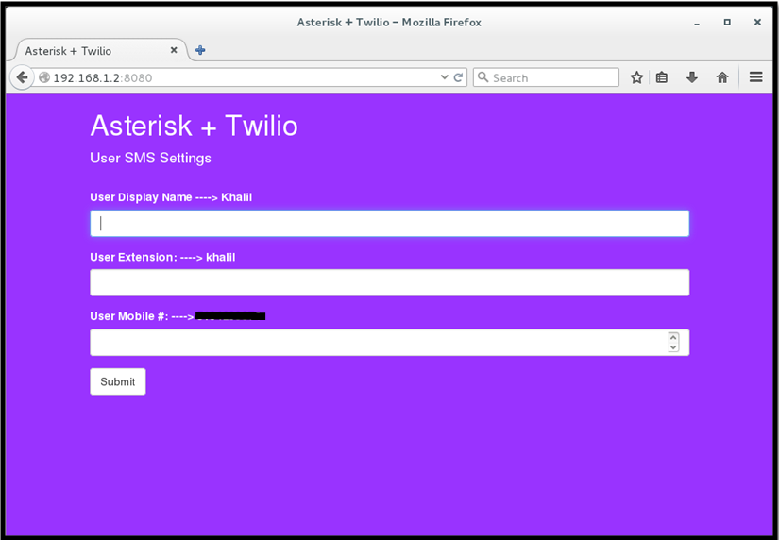Click the User Mobile # input field
The width and height of the screenshot is (779, 540).
[x=380, y=343]
